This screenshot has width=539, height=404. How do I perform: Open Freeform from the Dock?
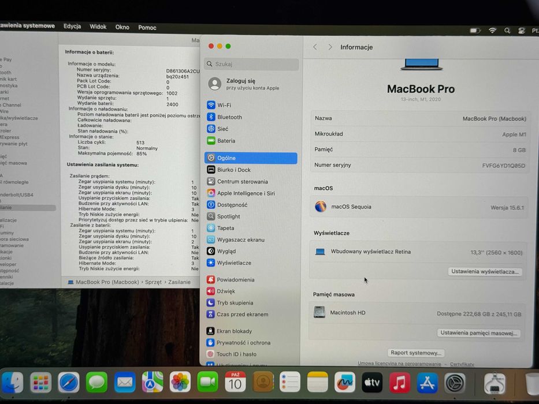click(x=345, y=382)
